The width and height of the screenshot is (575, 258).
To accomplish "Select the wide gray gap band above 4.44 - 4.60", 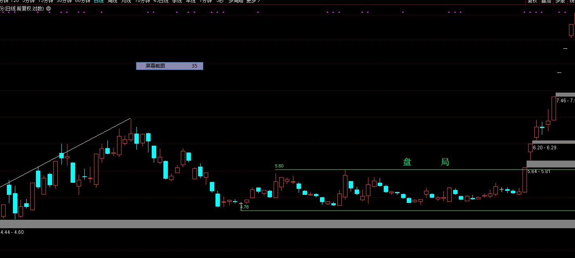I will point(287,224).
